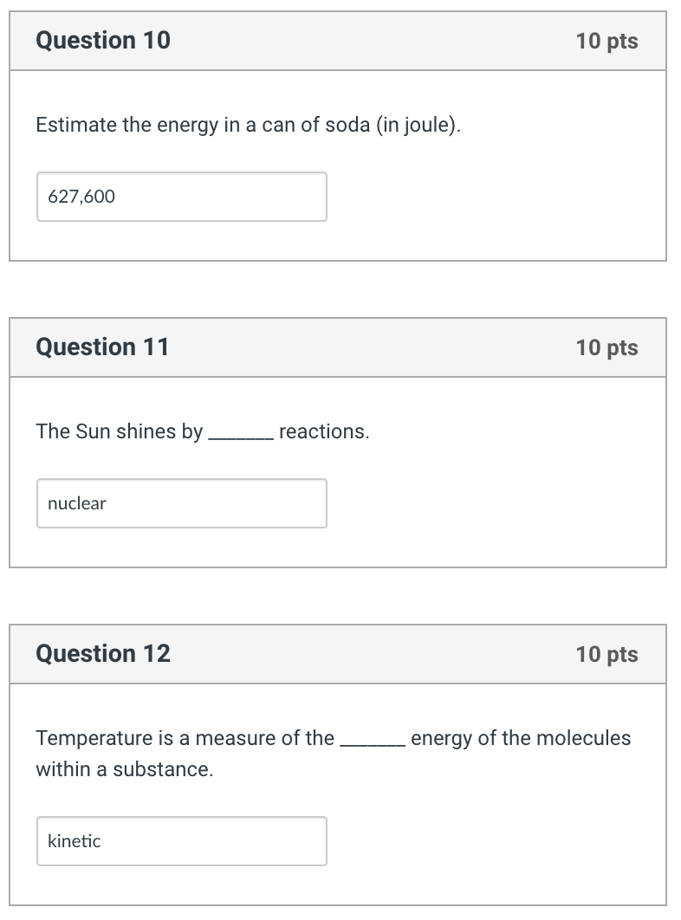
Task: Click the word "soda" in Question 10
Action: coord(347,126)
